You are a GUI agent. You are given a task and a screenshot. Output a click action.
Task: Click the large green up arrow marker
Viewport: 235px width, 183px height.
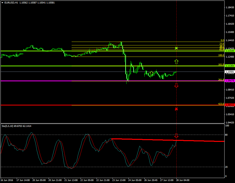click(x=176, y=62)
